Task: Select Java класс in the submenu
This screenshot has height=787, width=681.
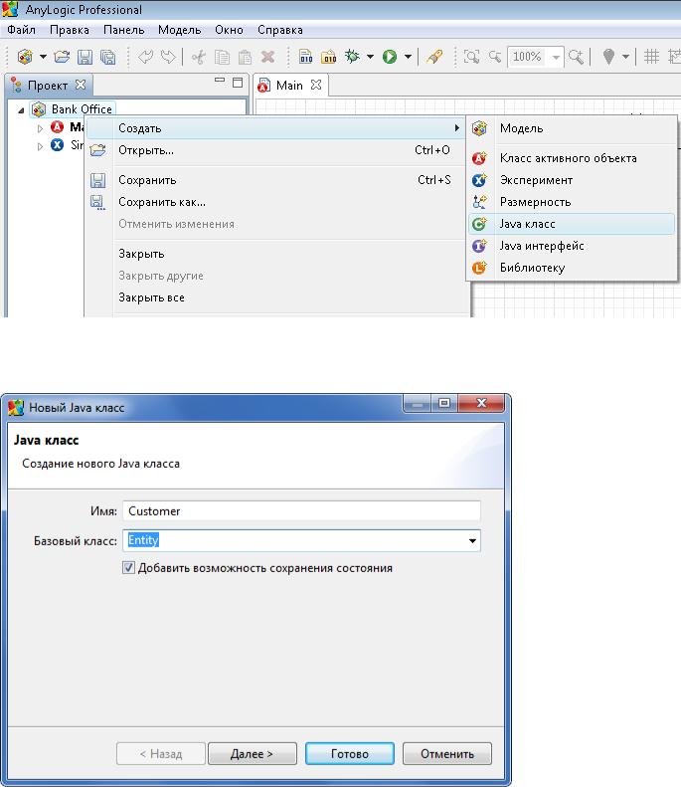Action: tap(572, 224)
